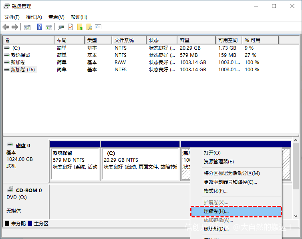302x239 pixels.
Task: Click the CD-ROM 0 drive icon
Action: click(10, 189)
